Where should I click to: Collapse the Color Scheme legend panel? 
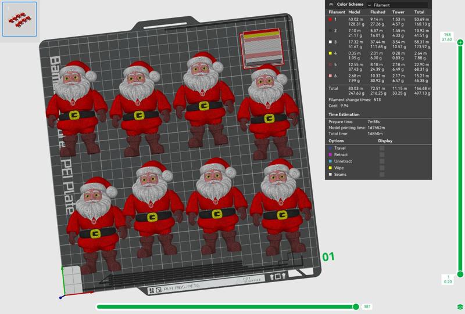pyautogui.click(x=331, y=5)
